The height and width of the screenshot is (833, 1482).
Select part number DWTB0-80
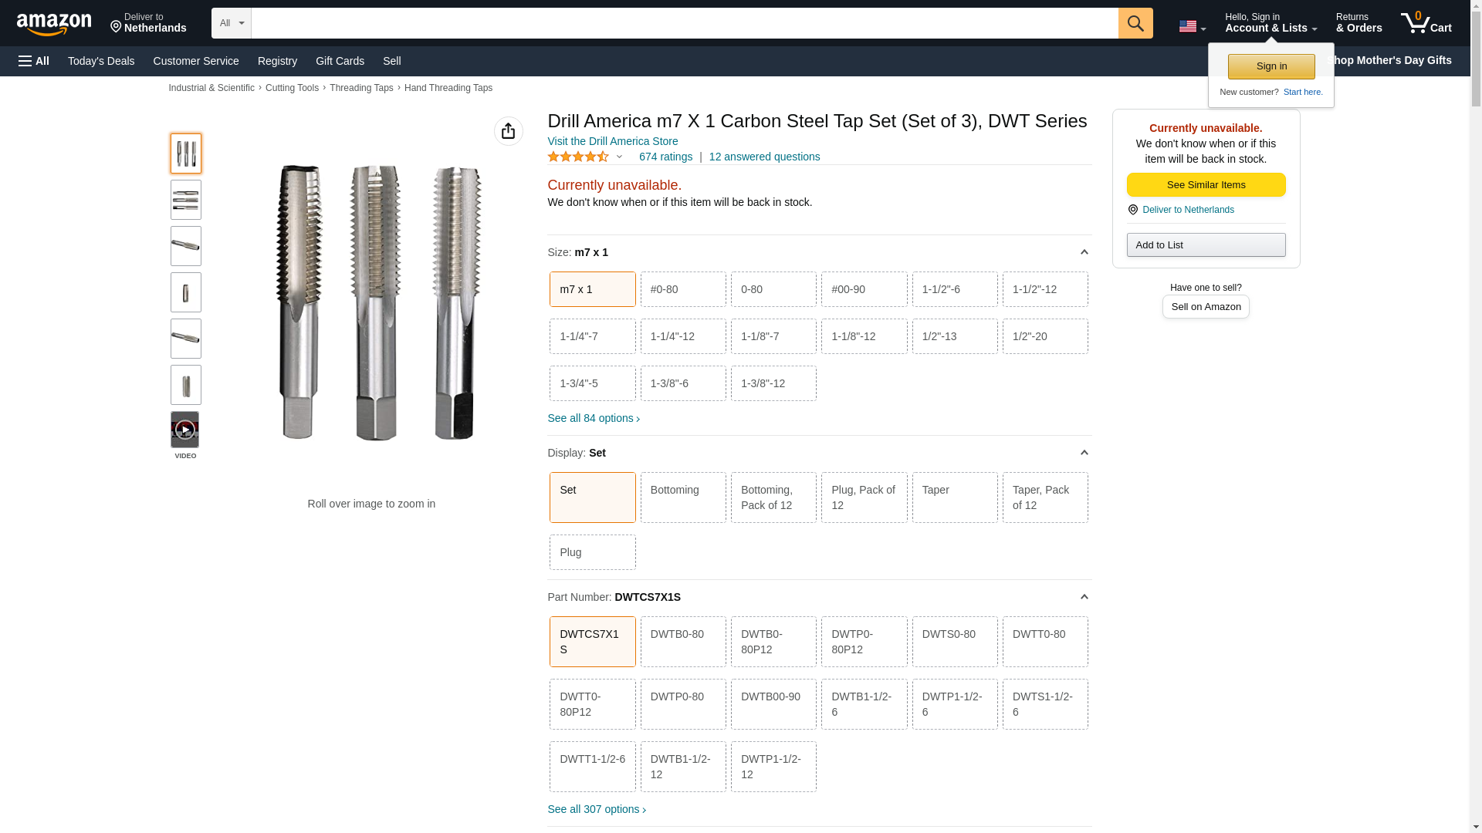682,642
